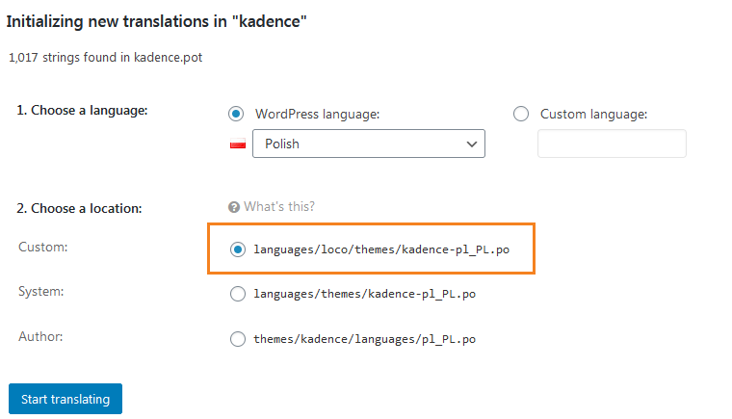Image resolution: width=732 pixels, height=419 pixels.
Task: Choose the System location radio button
Action: pos(238,295)
